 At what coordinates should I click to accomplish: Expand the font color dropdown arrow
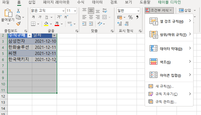[x=62, y=24]
